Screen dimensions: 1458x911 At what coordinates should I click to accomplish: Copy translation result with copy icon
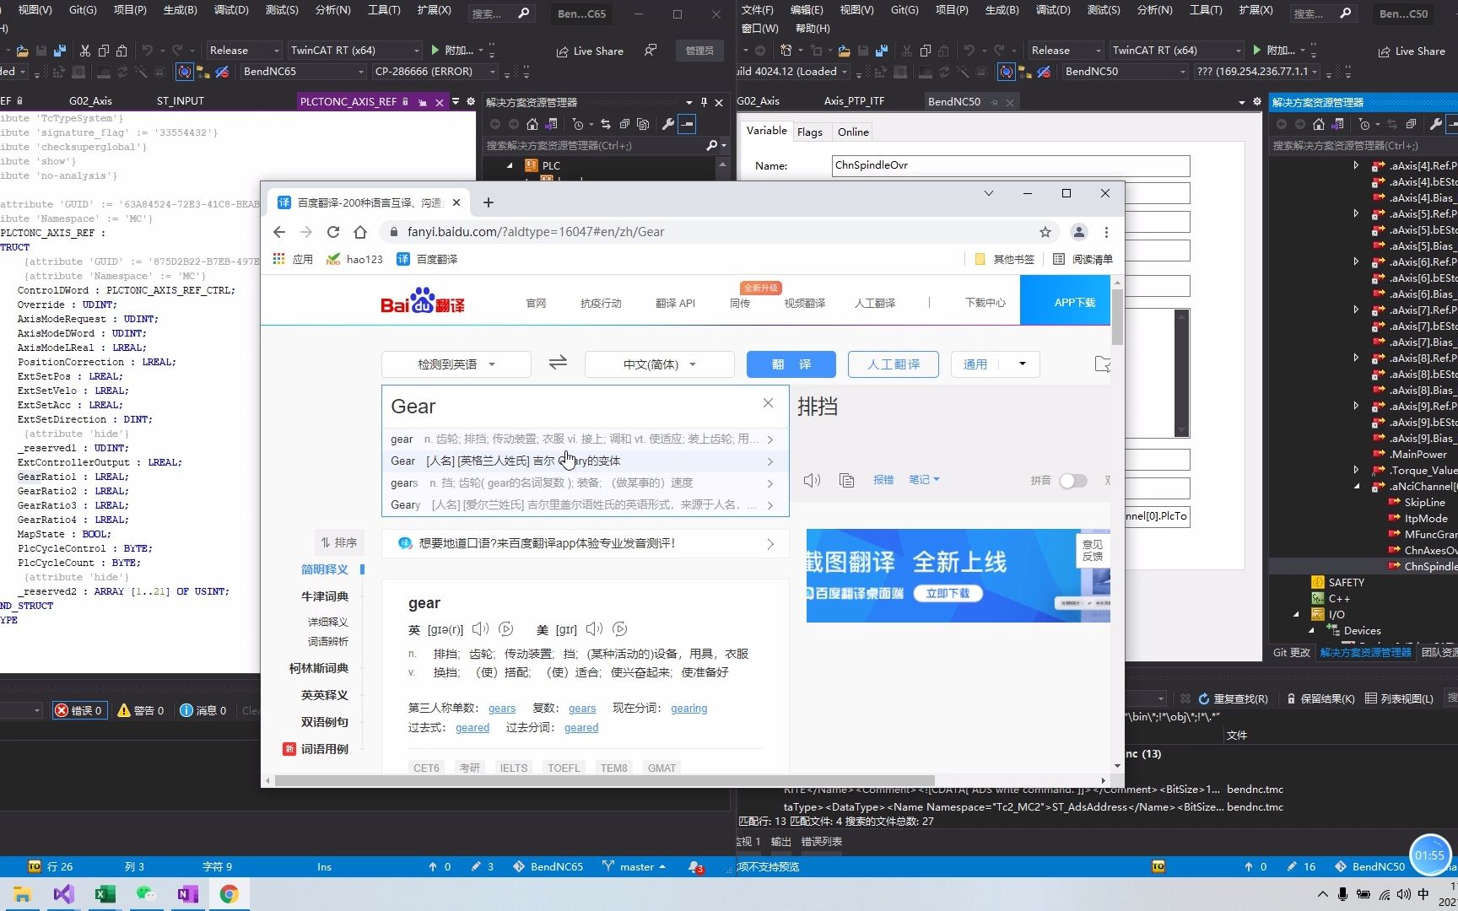[x=846, y=480]
